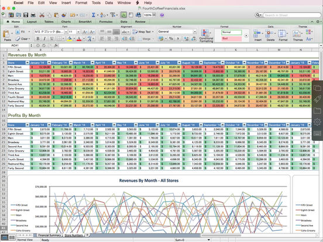The image size is (323, 242).
Task: Switch to the Charts ribbon tab
Action: [66, 22]
